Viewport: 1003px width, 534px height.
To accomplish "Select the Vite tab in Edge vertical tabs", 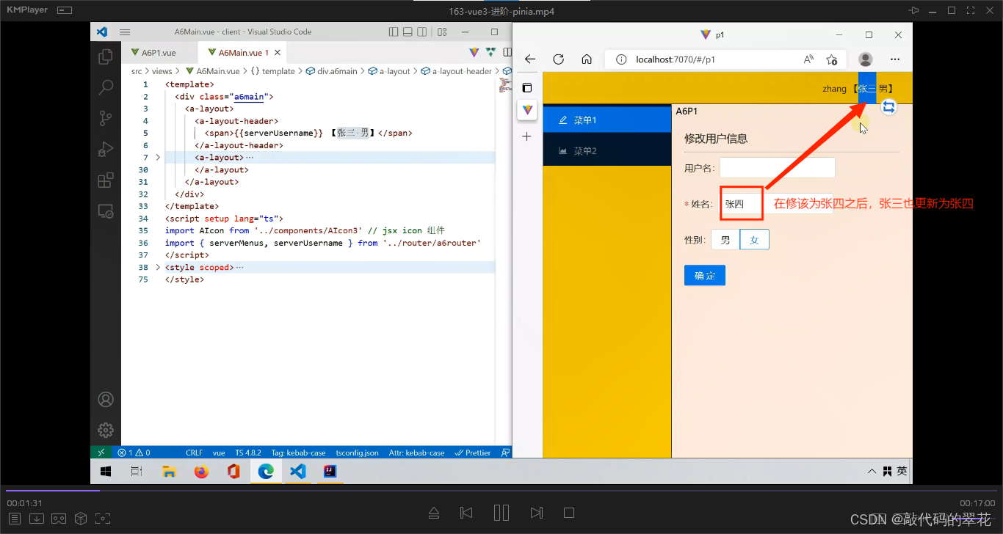I will (x=527, y=111).
